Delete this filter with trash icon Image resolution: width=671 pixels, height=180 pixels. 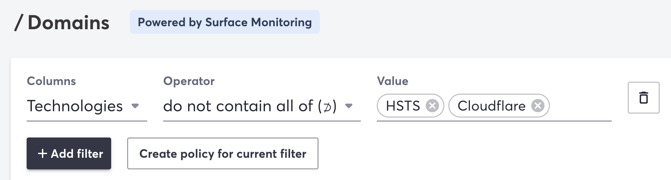tap(643, 98)
